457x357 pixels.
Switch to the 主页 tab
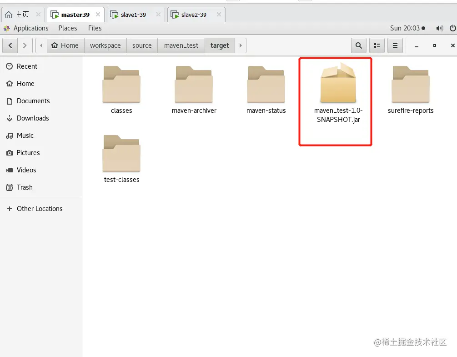22,15
